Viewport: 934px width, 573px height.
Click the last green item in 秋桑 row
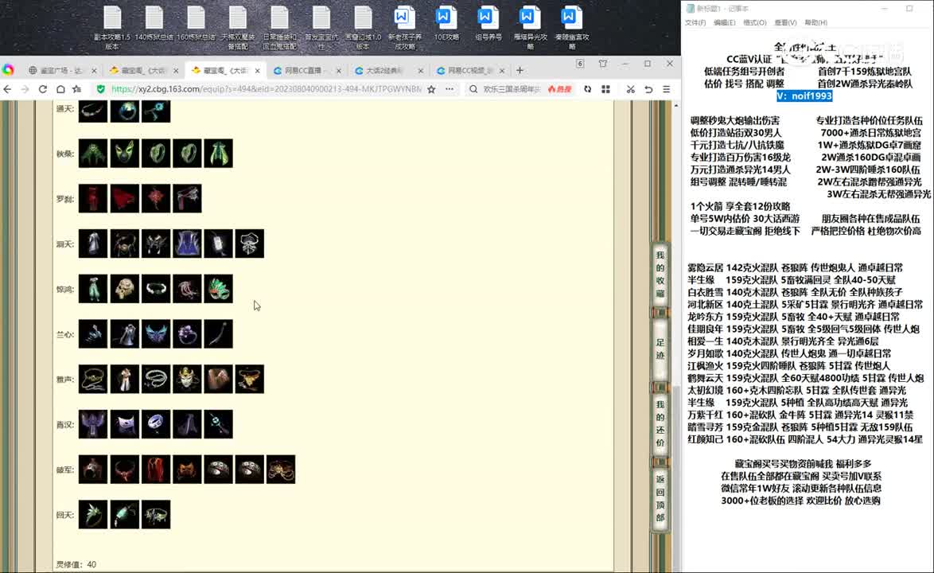(218, 153)
